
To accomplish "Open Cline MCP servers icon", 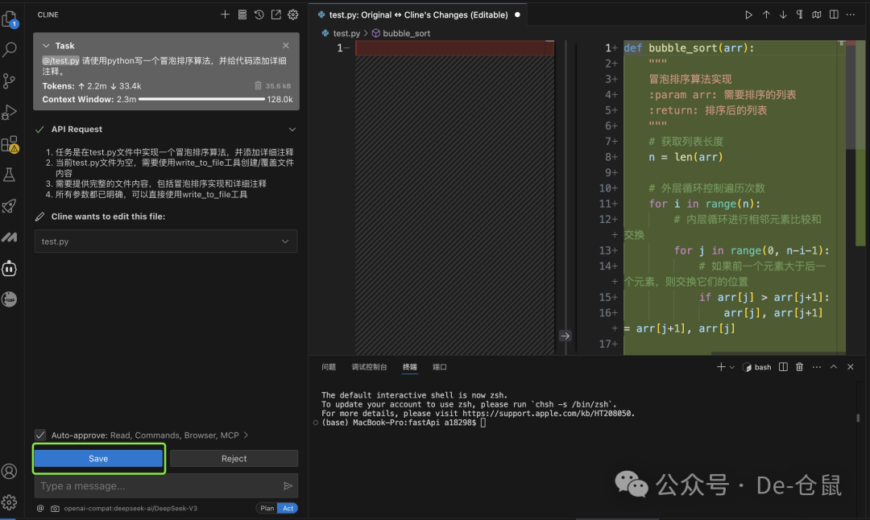I will tap(242, 14).
